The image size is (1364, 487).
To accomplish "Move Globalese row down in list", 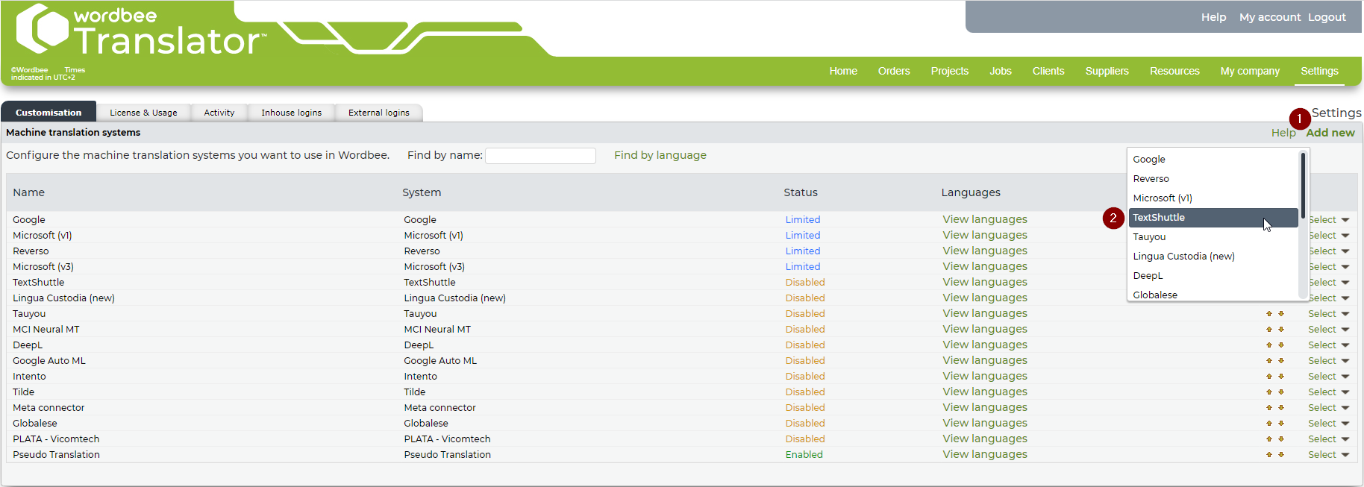I will tap(1281, 424).
